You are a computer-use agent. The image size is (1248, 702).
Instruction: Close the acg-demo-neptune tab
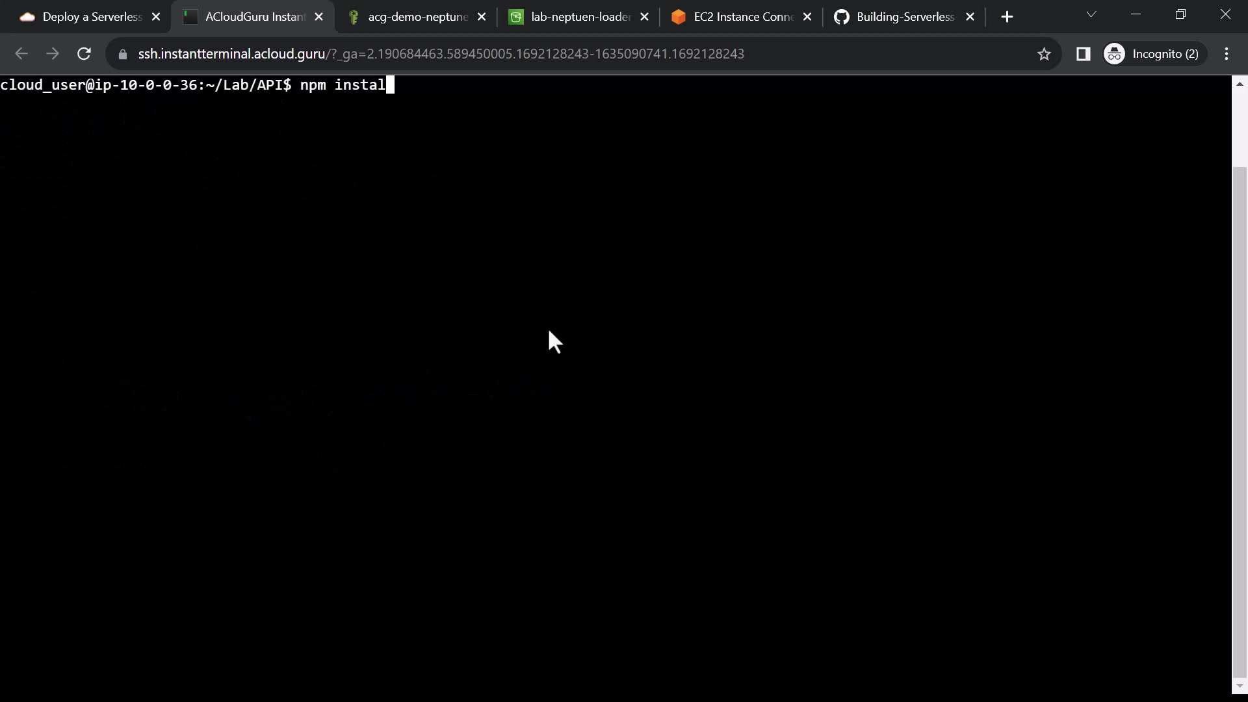[x=482, y=17]
